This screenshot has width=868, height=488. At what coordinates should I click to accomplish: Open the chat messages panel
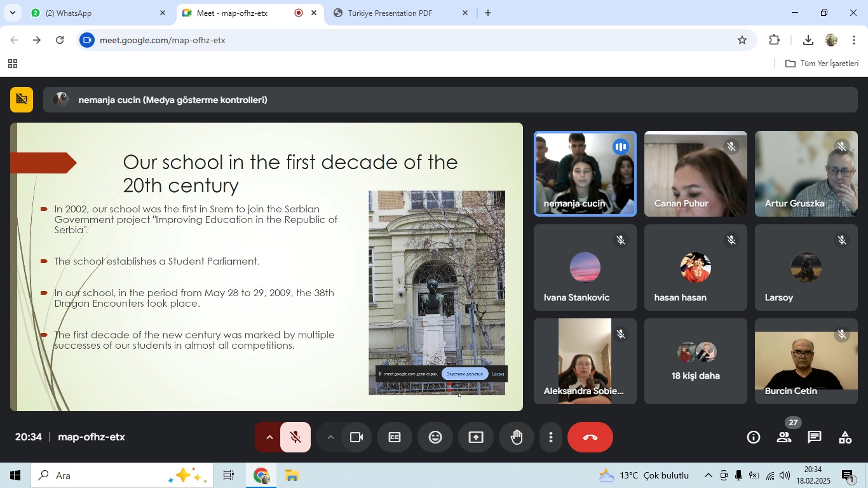point(815,437)
